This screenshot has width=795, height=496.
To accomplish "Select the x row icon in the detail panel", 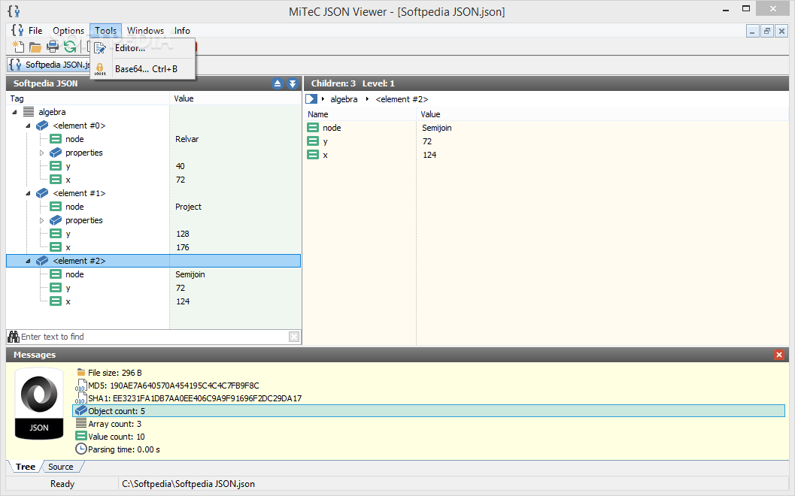I will click(313, 155).
